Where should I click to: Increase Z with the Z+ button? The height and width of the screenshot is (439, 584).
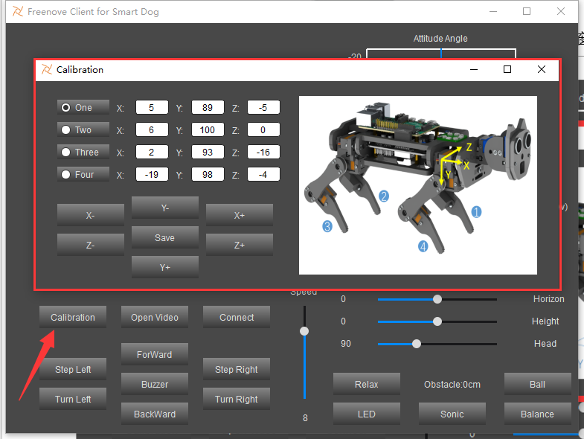coord(240,245)
